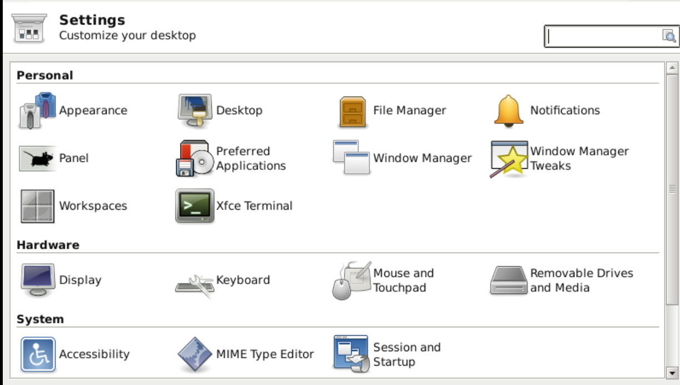The height and width of the screenshot is (385, 680).
Task: Open Accessibility settings icon
Action: pyautogui.click(x=38, y=354)
